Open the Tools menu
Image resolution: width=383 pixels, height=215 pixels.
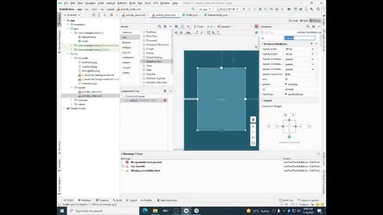[148, 3]
